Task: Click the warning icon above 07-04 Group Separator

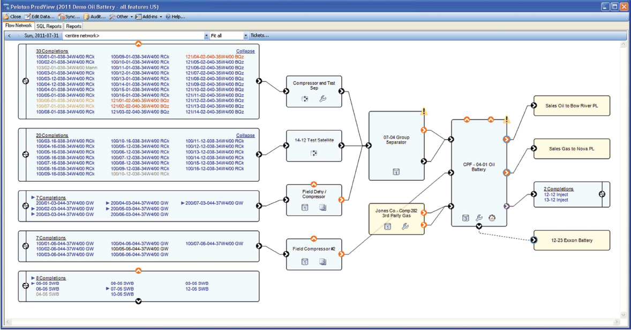Action: (424, 112)
